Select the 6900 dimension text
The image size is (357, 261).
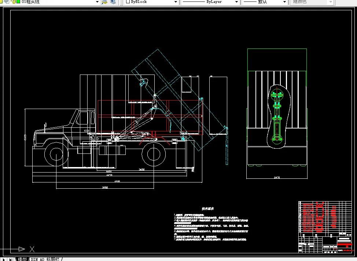pos(117,181)
